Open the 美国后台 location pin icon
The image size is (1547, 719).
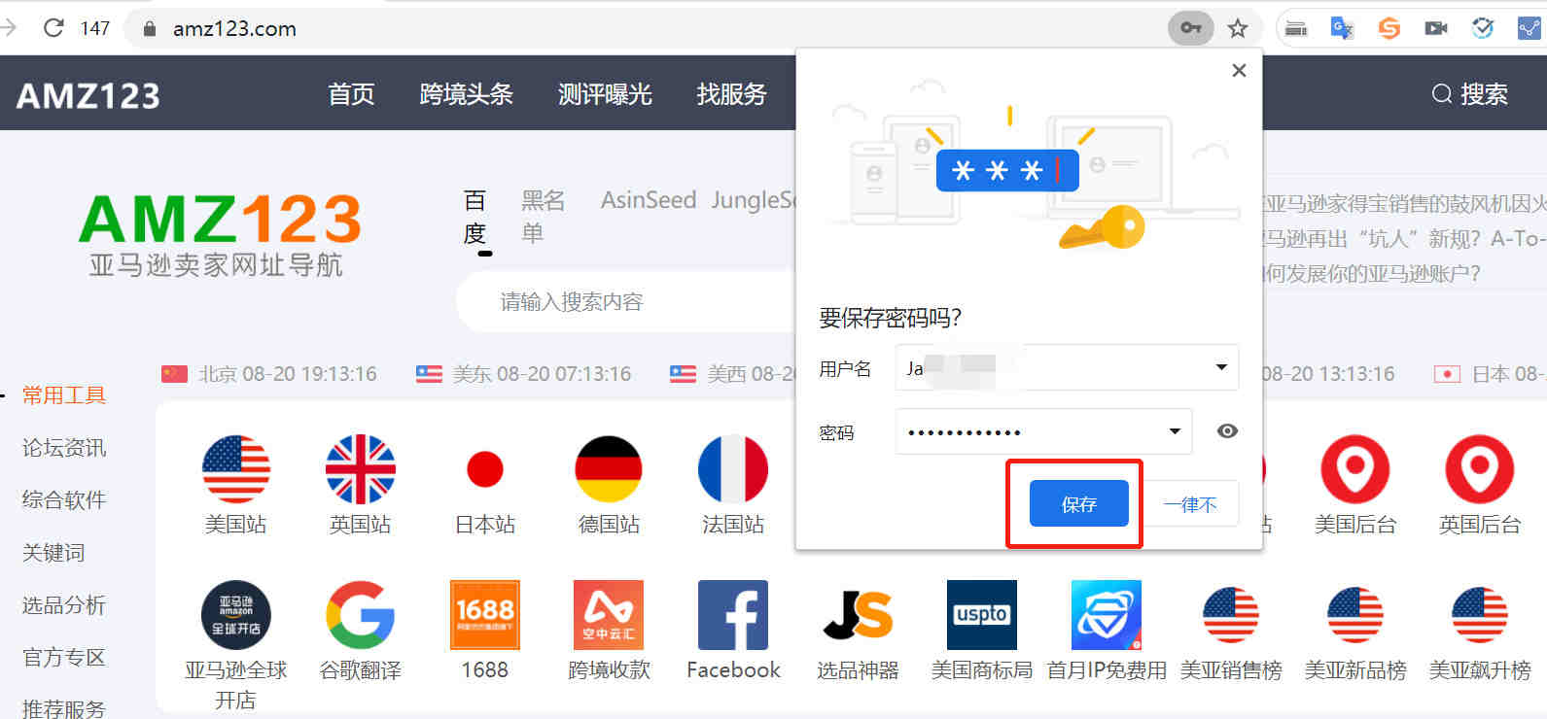click(1355, 469)
